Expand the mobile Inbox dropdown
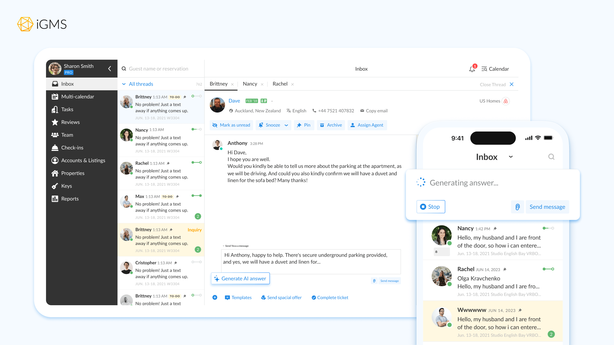Viewport: 614px width, 345px height. tap(511, 157)
